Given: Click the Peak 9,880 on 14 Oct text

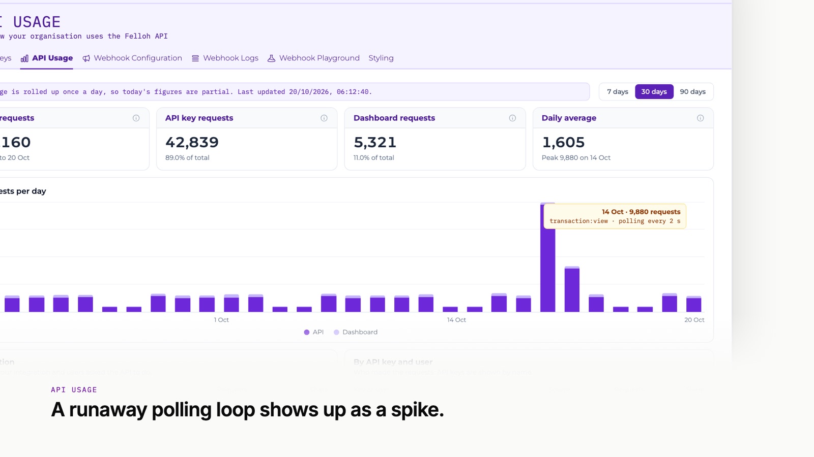Looking at the screenshot, I should (576, 158).
